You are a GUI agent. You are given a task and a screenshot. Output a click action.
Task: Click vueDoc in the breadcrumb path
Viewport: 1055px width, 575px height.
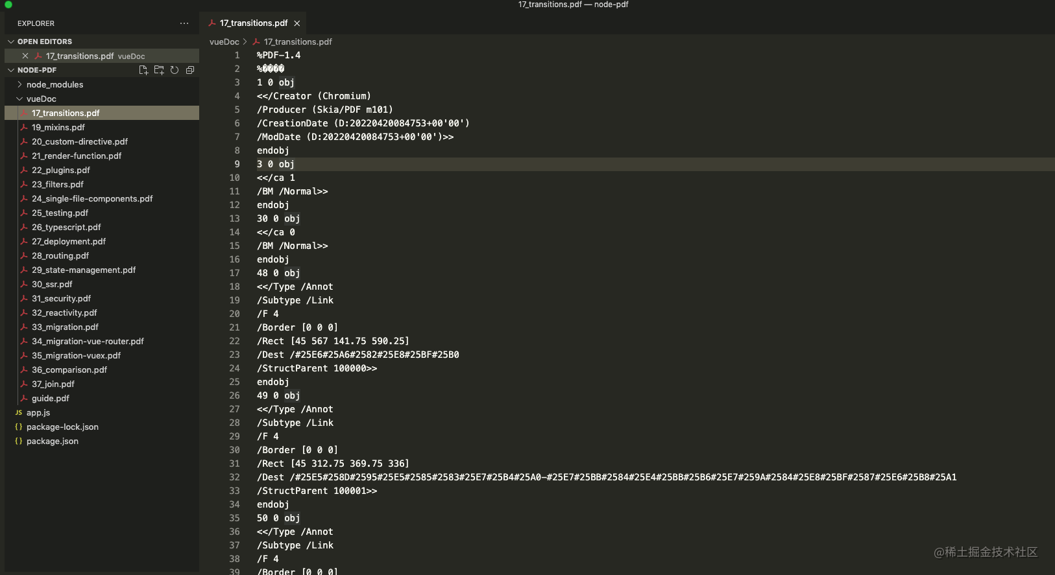pos(224,42)
